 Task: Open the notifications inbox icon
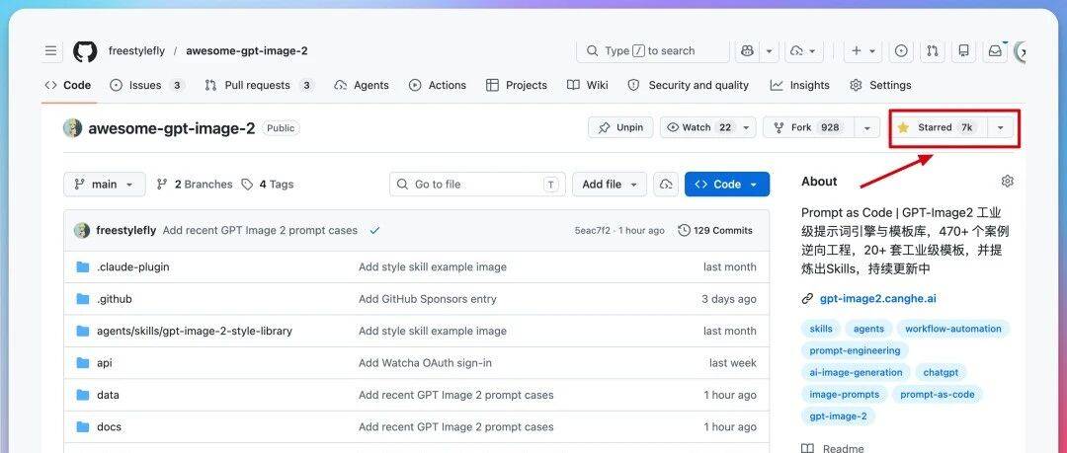995,51
